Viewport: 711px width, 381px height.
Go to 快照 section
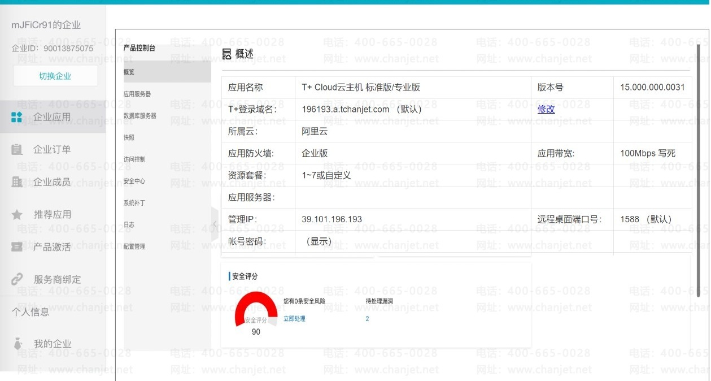129,137
